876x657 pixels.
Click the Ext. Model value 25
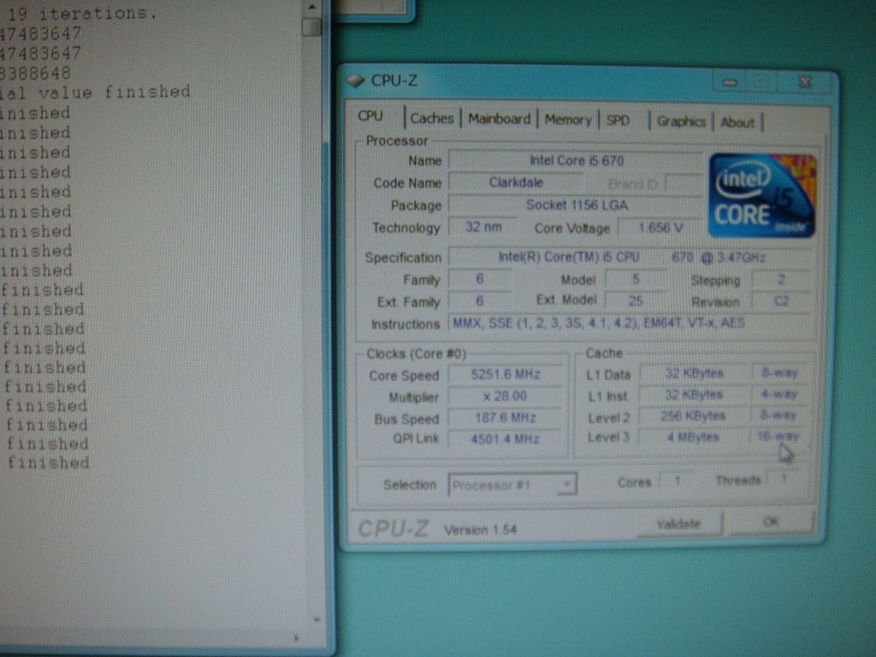point(636,301)
